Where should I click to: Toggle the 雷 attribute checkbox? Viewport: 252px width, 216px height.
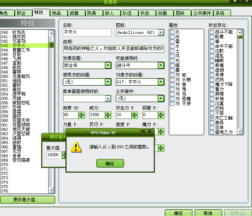pyautogui.click(x=172, y=42)
